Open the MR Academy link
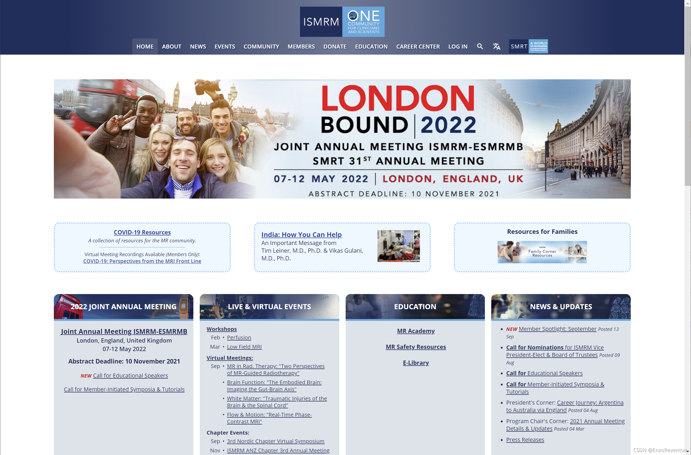This screenshot has width=691, height=455. [415, 331]
